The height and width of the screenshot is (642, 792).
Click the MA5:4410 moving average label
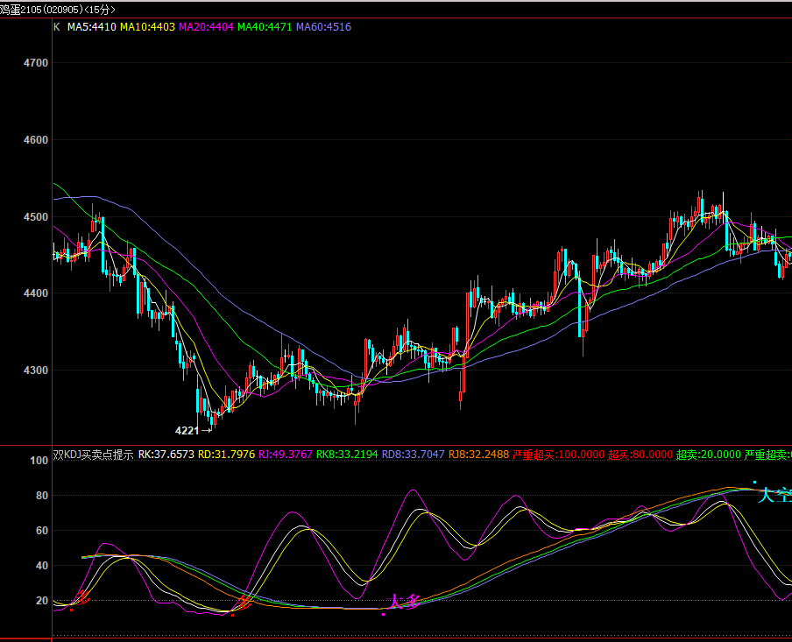92,27
